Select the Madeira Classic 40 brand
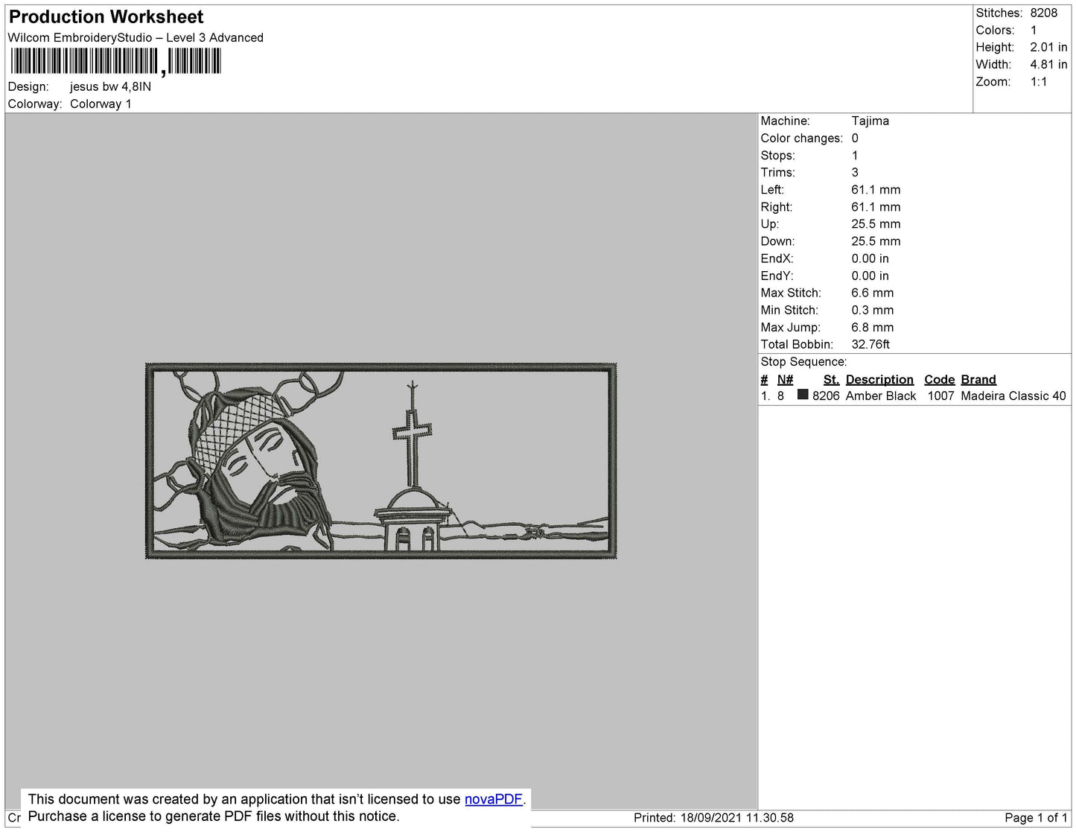 pyautogui.click(x=1013, y=396)
